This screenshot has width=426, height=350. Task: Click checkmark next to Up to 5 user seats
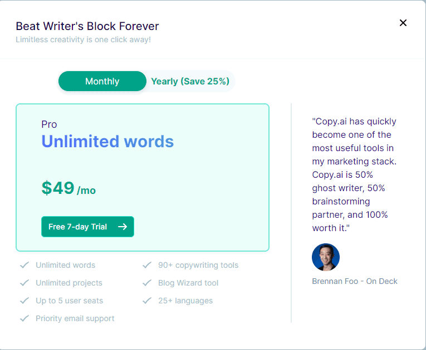[25, 301]
